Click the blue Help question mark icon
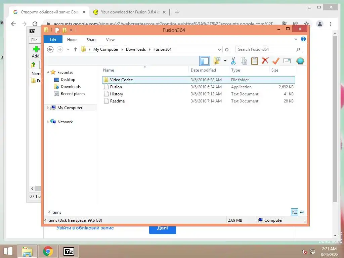The width and height of the screenshot is (344, 258). [x=303, y=39]
